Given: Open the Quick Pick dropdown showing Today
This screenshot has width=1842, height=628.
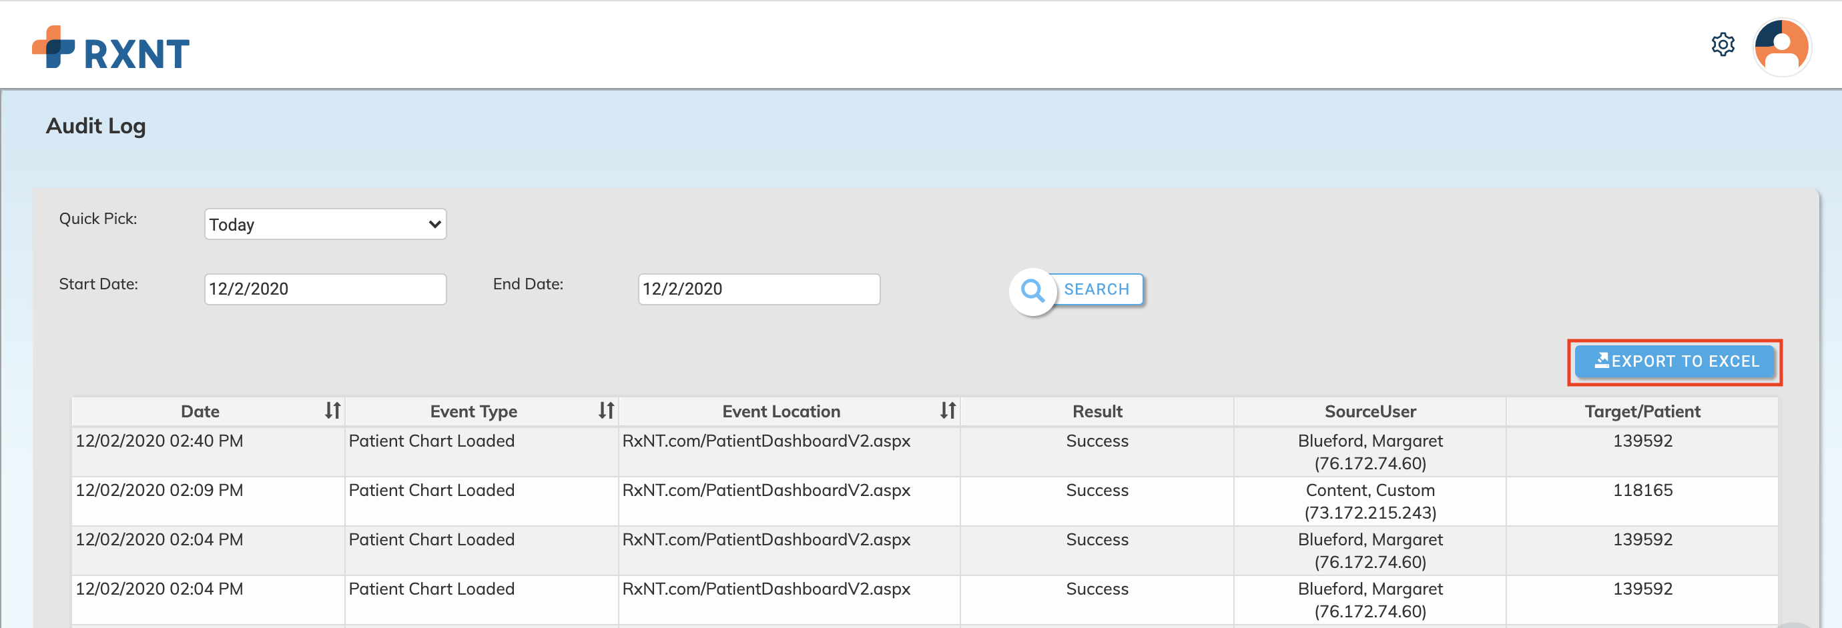Looking at the screenshot, I should (x=326, y=225).
